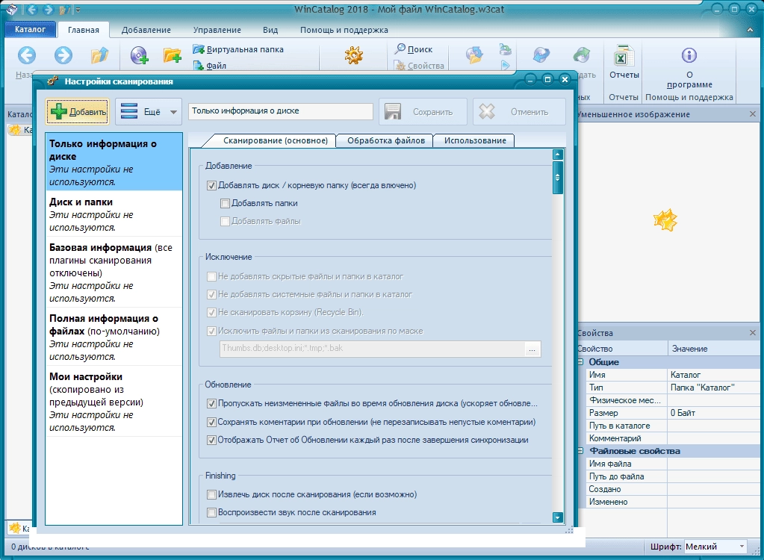Select Базовая информация preset
Screen dimensions: 764x560
(x=114, y=273)
